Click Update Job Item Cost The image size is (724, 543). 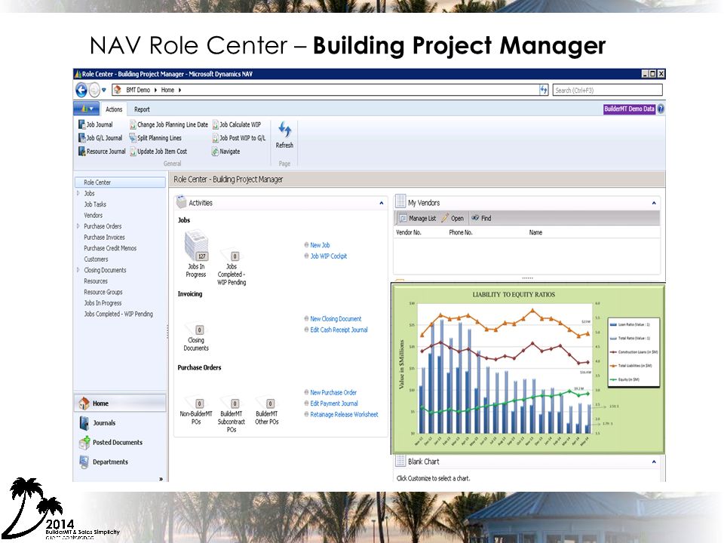(158, 152)
